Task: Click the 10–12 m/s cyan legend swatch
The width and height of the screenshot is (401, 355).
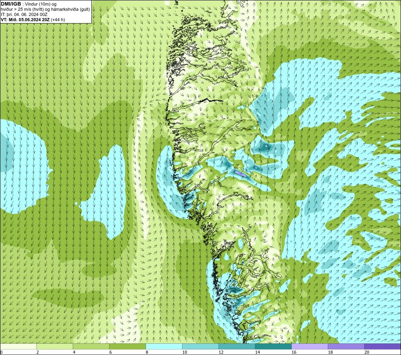Action: pyautogui.click(x=200, y=346)
